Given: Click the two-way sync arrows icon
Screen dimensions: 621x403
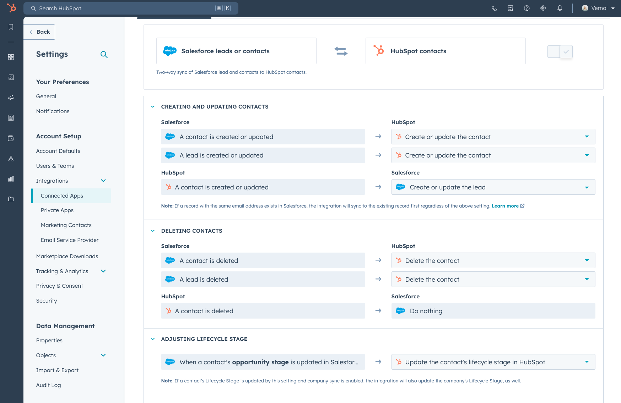Looking at the screenshot, I should [341, 51].
